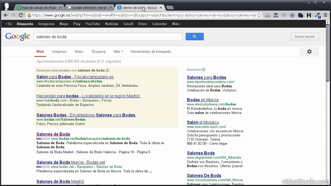Viewport: 331px width, 186px height.
Task: Open the Salones de Boda Madrid sublink
Action: pos(55,152)
